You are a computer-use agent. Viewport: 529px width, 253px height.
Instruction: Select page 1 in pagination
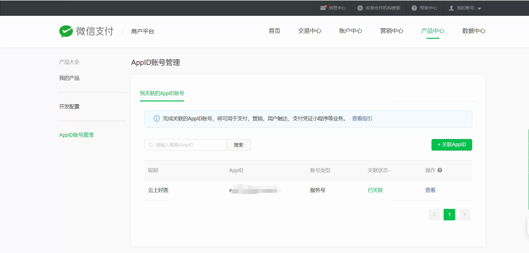coord(449,215)
